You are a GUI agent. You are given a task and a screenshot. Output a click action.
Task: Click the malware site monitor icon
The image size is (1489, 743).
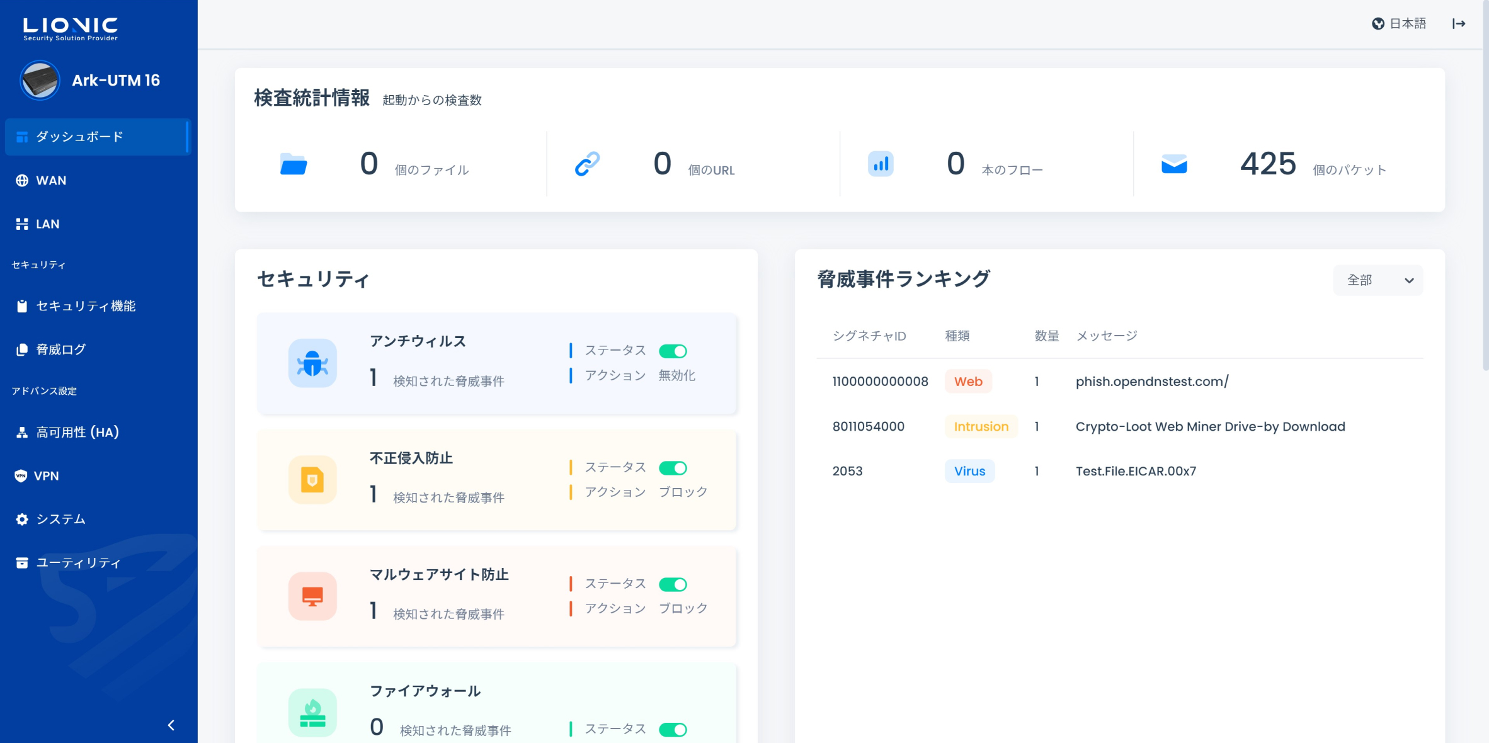312,596
